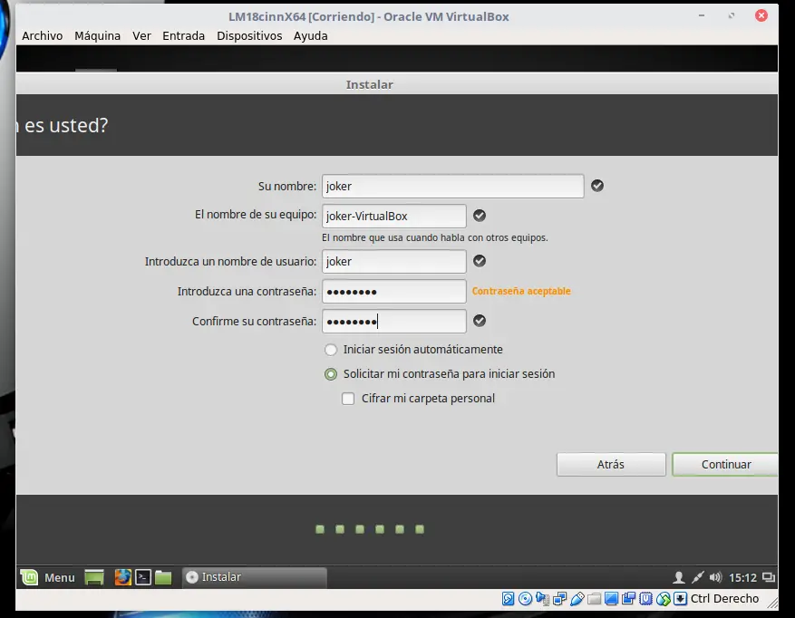Click VirtualBox optical disc indicator

tap(525, 599)
